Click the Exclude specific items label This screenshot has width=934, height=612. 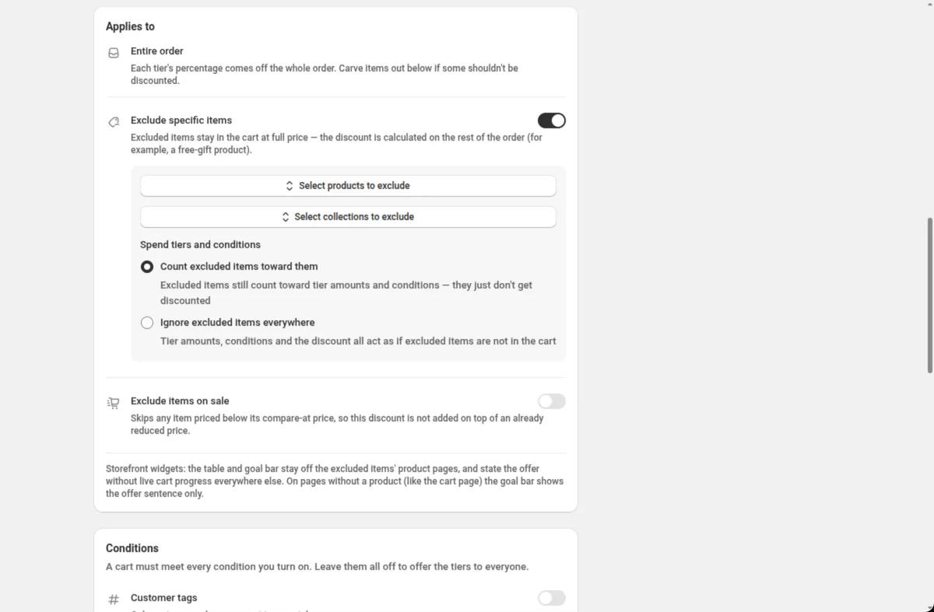[181, 121]
